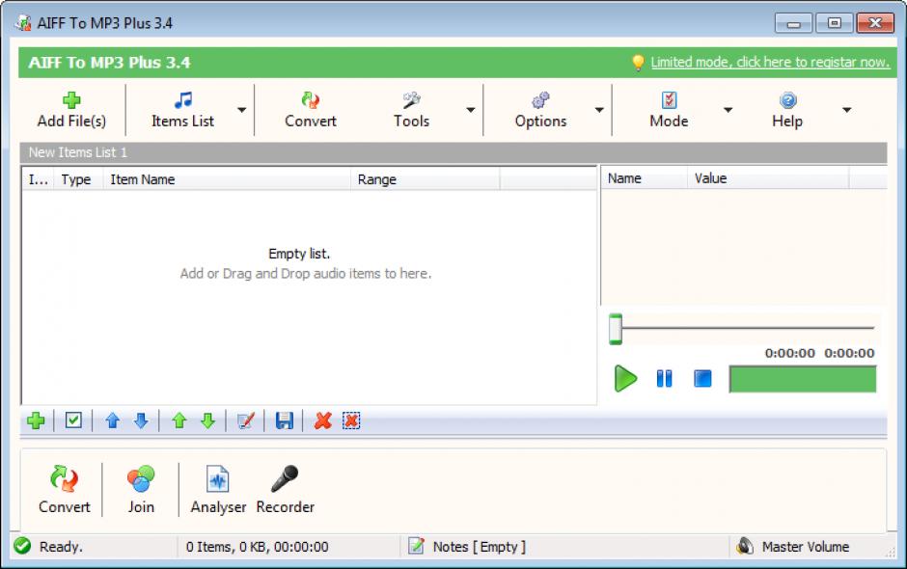Open the Analyser tool
Screen dimensions: 907x569
coord(218,489)
